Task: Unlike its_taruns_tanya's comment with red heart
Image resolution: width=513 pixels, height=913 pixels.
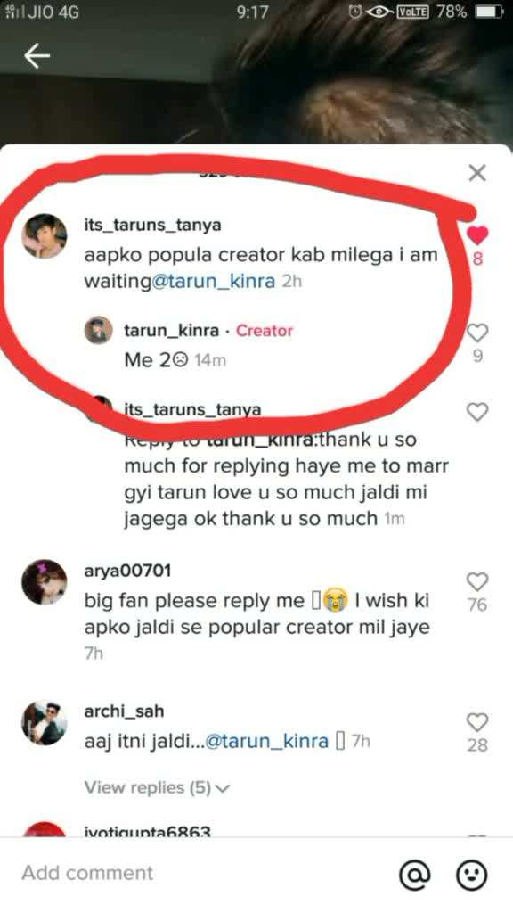Action: (x=477, y=235)
